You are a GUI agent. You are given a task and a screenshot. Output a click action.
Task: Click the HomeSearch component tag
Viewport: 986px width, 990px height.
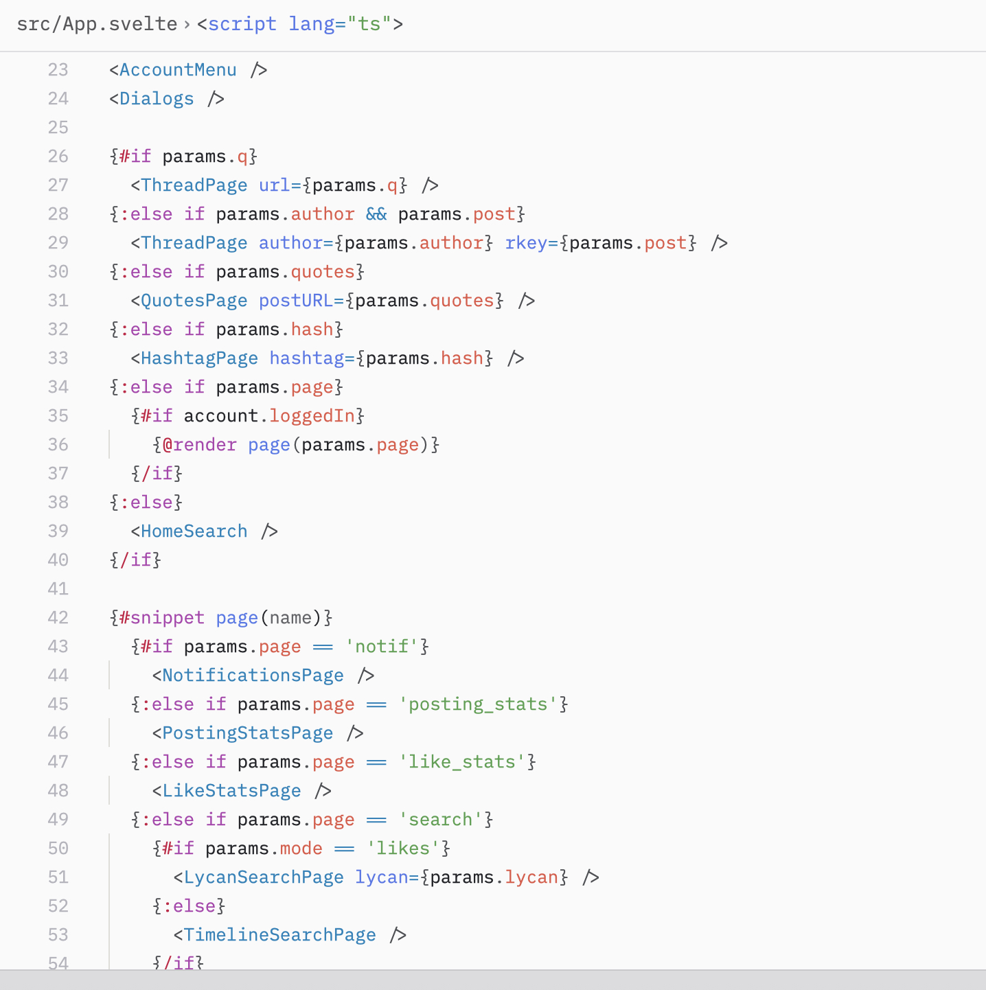[194, 531]
